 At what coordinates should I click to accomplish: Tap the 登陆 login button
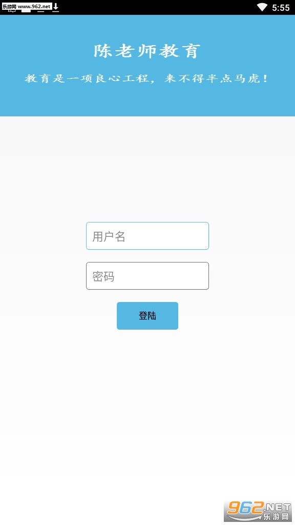point(147,316)
